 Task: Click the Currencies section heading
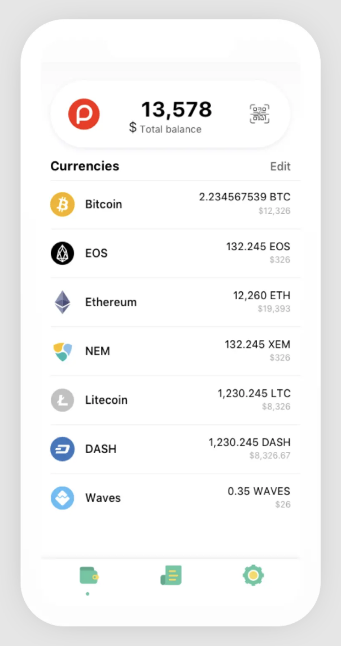[x=85, y=166]
